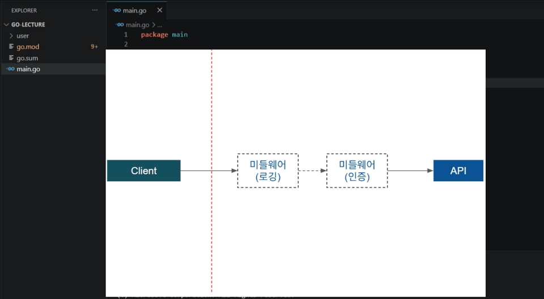Open the Explorer more actions ellipsis
This screenshot has width=544, height=299.
click(x=95, y=10)
